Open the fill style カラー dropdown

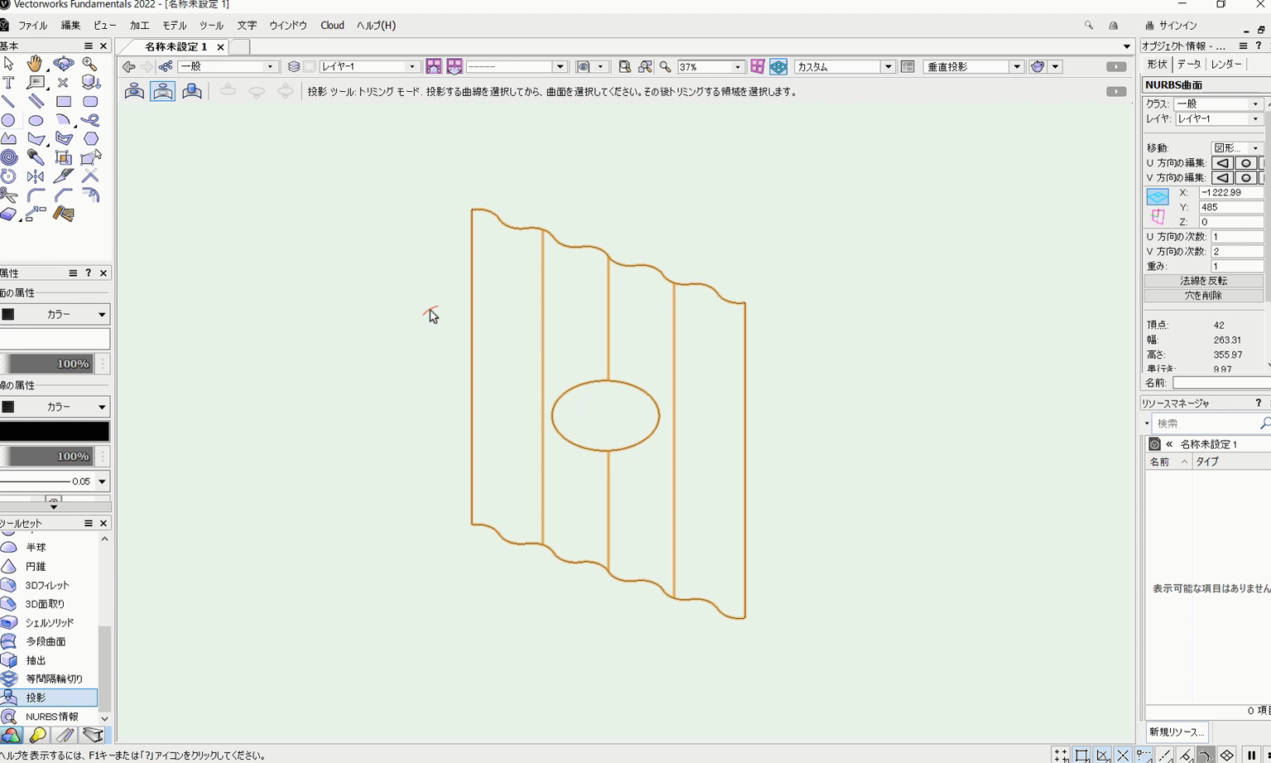(55, 314)
